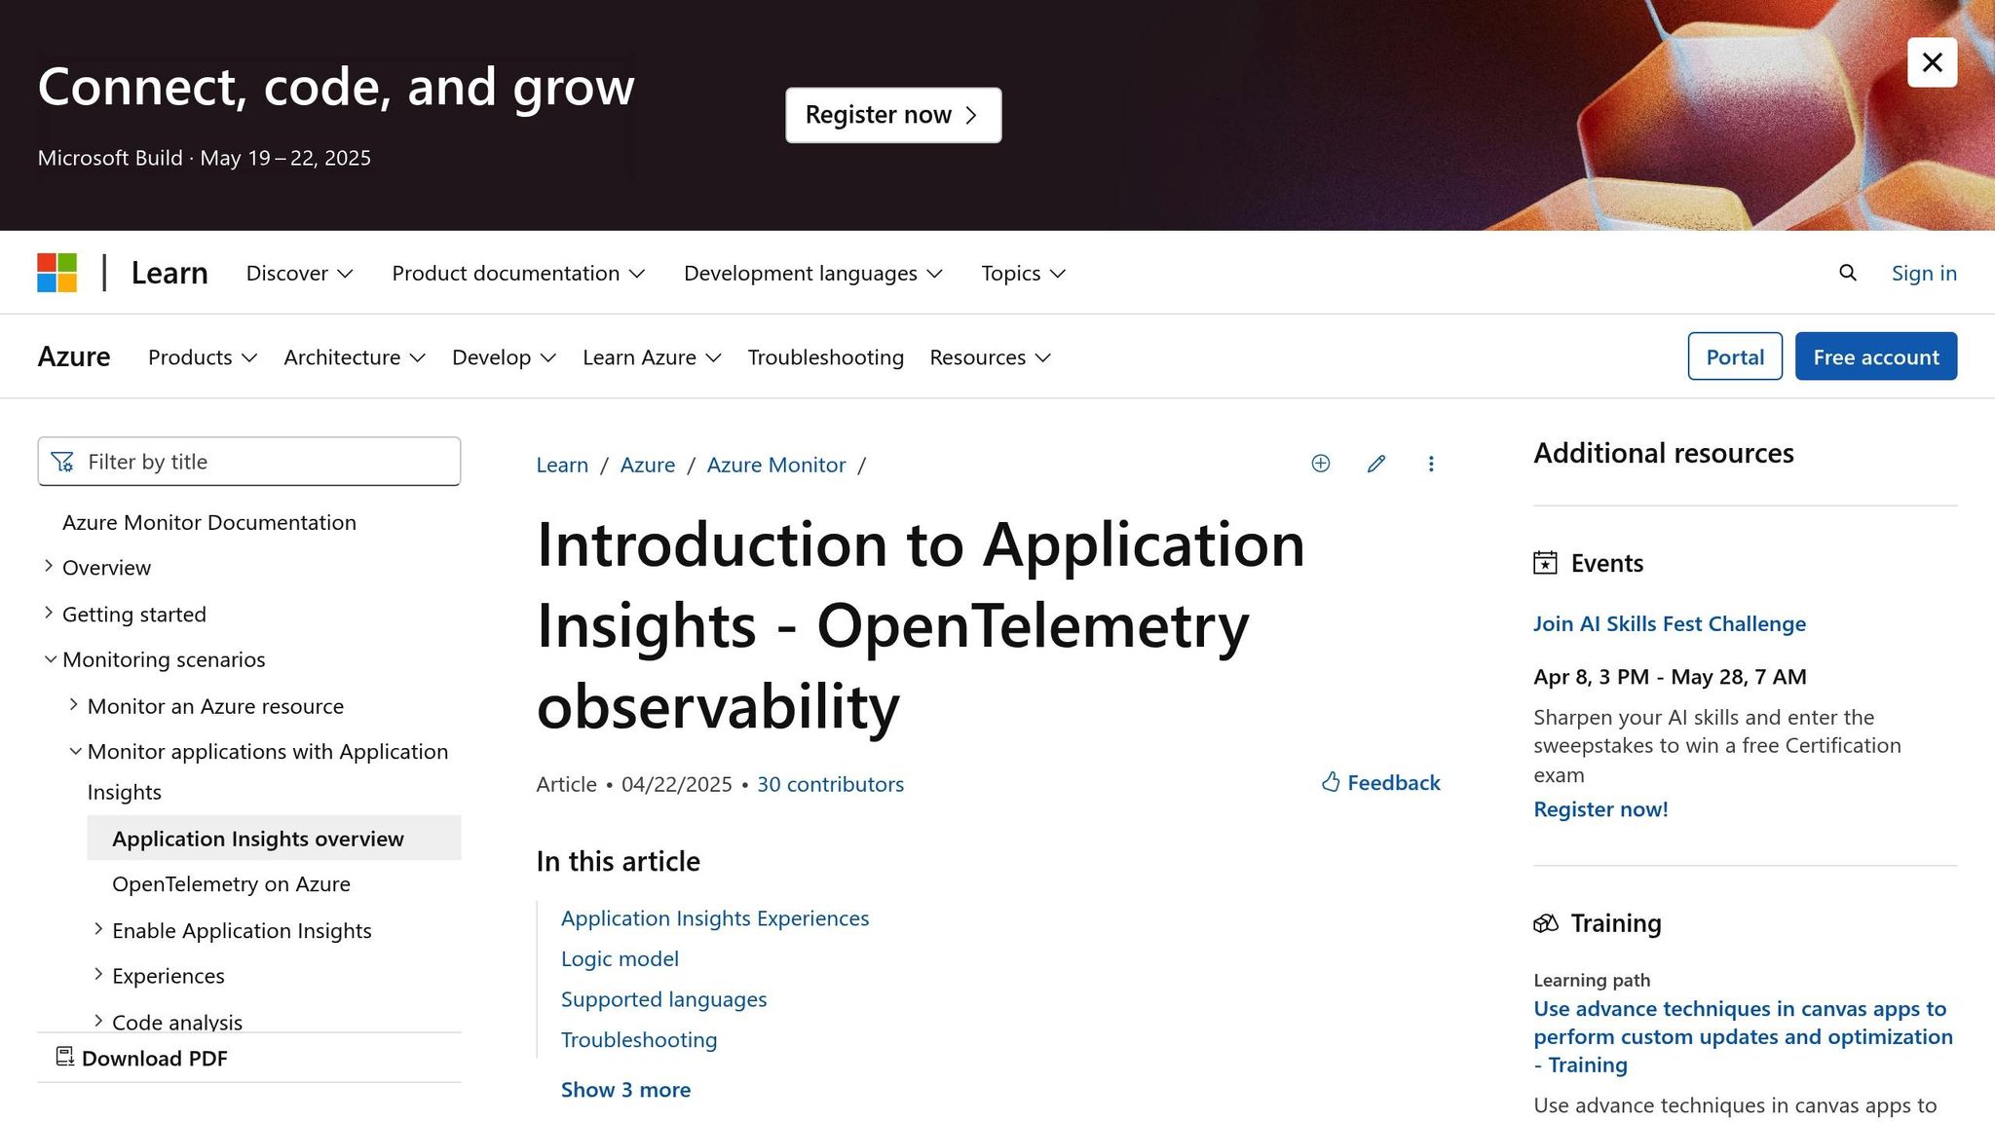Open the Develop dropdown
Screen dimensions: 1995x1122
pos(504,357)
